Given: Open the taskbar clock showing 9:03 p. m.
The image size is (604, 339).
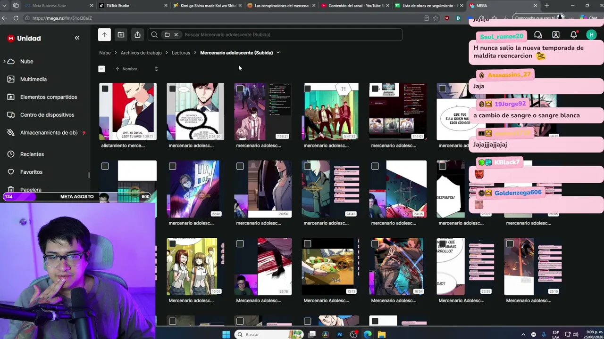Looking at the screenshot, I should pos(594,334).
